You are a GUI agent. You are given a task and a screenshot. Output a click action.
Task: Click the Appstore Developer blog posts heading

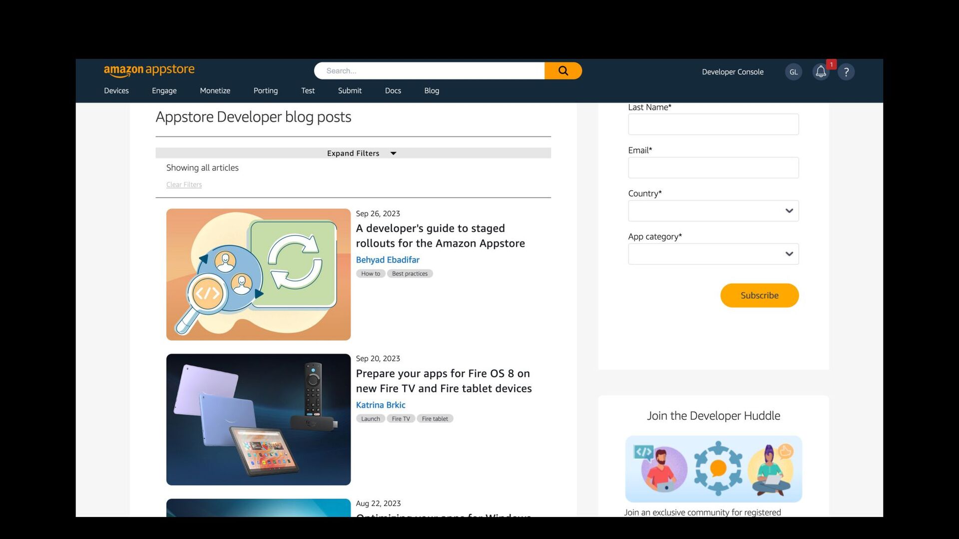tap(253, 117)
